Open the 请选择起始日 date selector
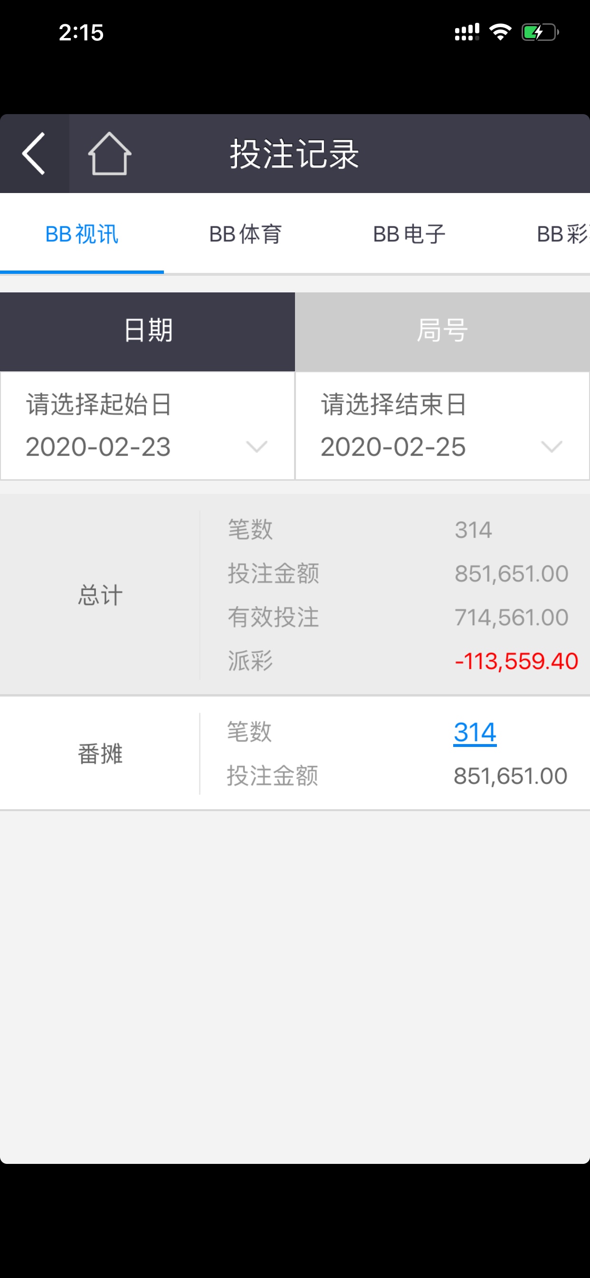Viewport: 590px width, 1278px height. [148, 426]
